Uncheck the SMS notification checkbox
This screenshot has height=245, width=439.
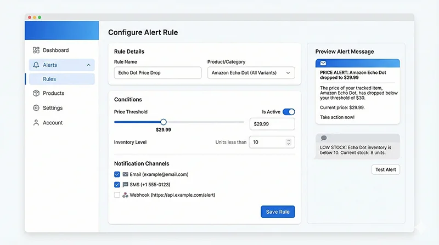pyautogui.click(x=117, y=185)
